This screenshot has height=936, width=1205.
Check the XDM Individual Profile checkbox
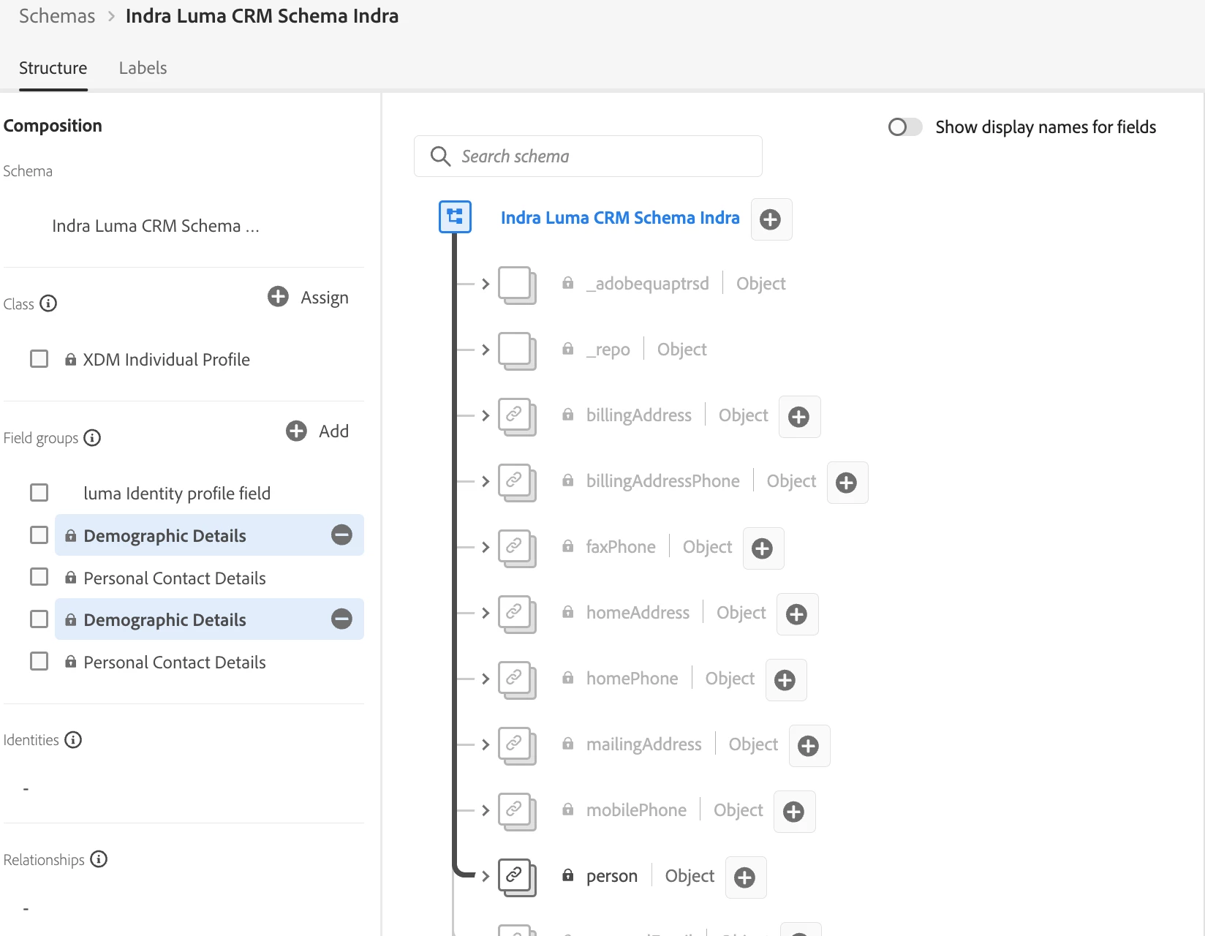click(39, 359)
